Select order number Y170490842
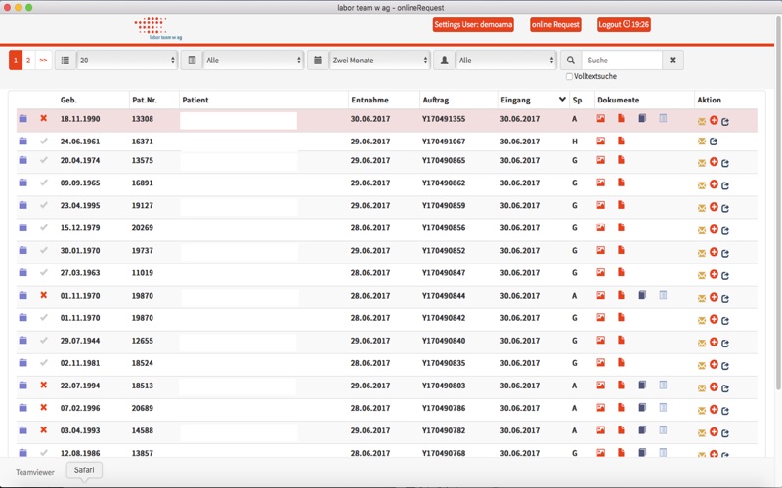 (444, 318)
